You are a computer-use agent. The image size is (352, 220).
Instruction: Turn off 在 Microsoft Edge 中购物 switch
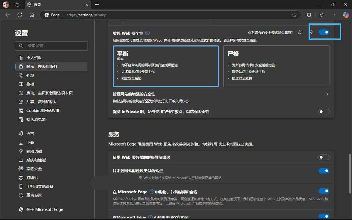pos(324,191)
